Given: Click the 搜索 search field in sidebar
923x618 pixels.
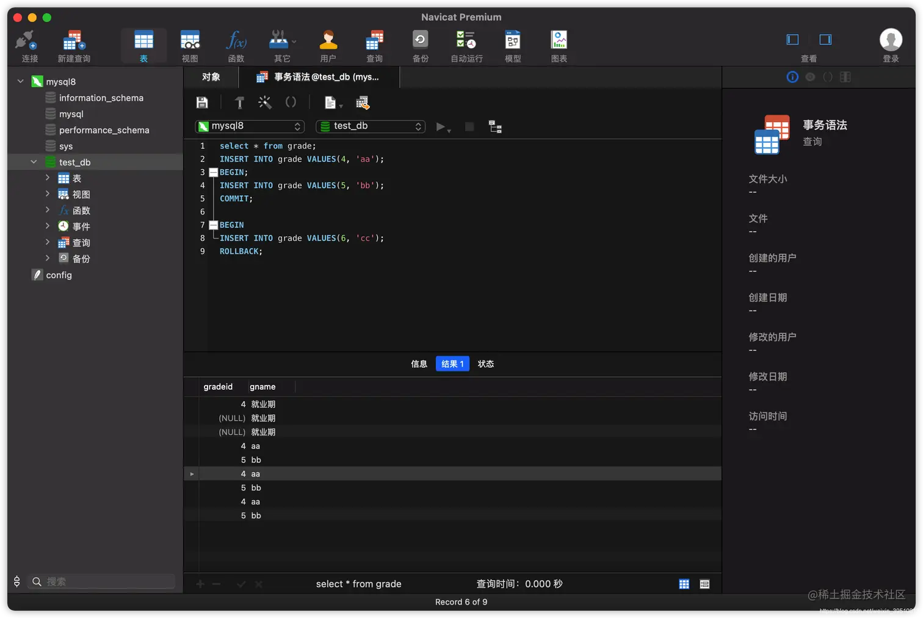Looking at the screenshot, I should 103,581.
